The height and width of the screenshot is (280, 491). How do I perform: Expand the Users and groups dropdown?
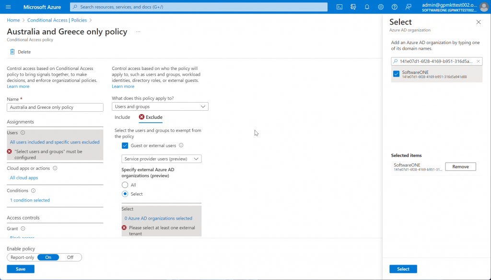(160, 106)
